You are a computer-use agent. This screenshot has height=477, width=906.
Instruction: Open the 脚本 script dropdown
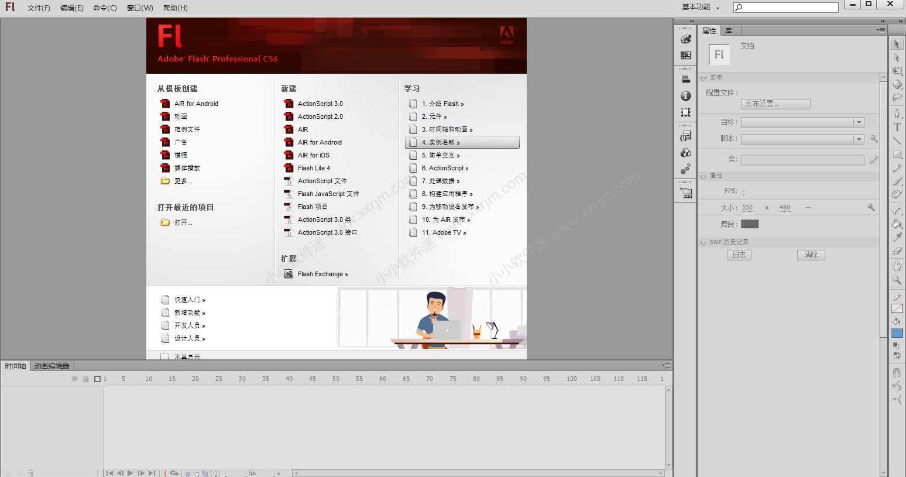pyautogui.click(x=802, y=139)
